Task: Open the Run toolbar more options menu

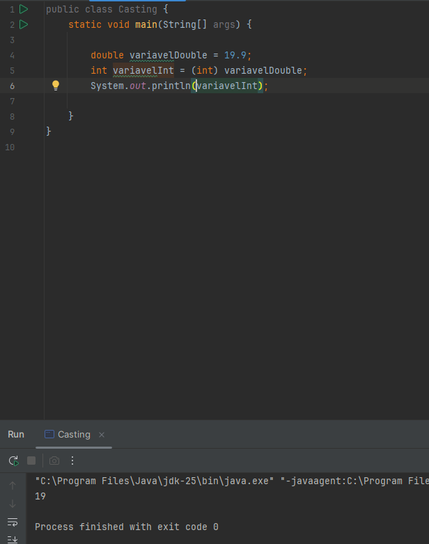Action: point(72,461)
